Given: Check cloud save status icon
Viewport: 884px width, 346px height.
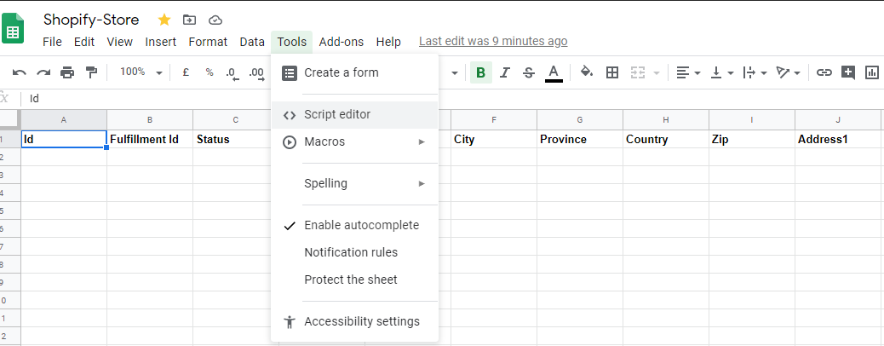Looking at the screenshot, I should (215, 20).
